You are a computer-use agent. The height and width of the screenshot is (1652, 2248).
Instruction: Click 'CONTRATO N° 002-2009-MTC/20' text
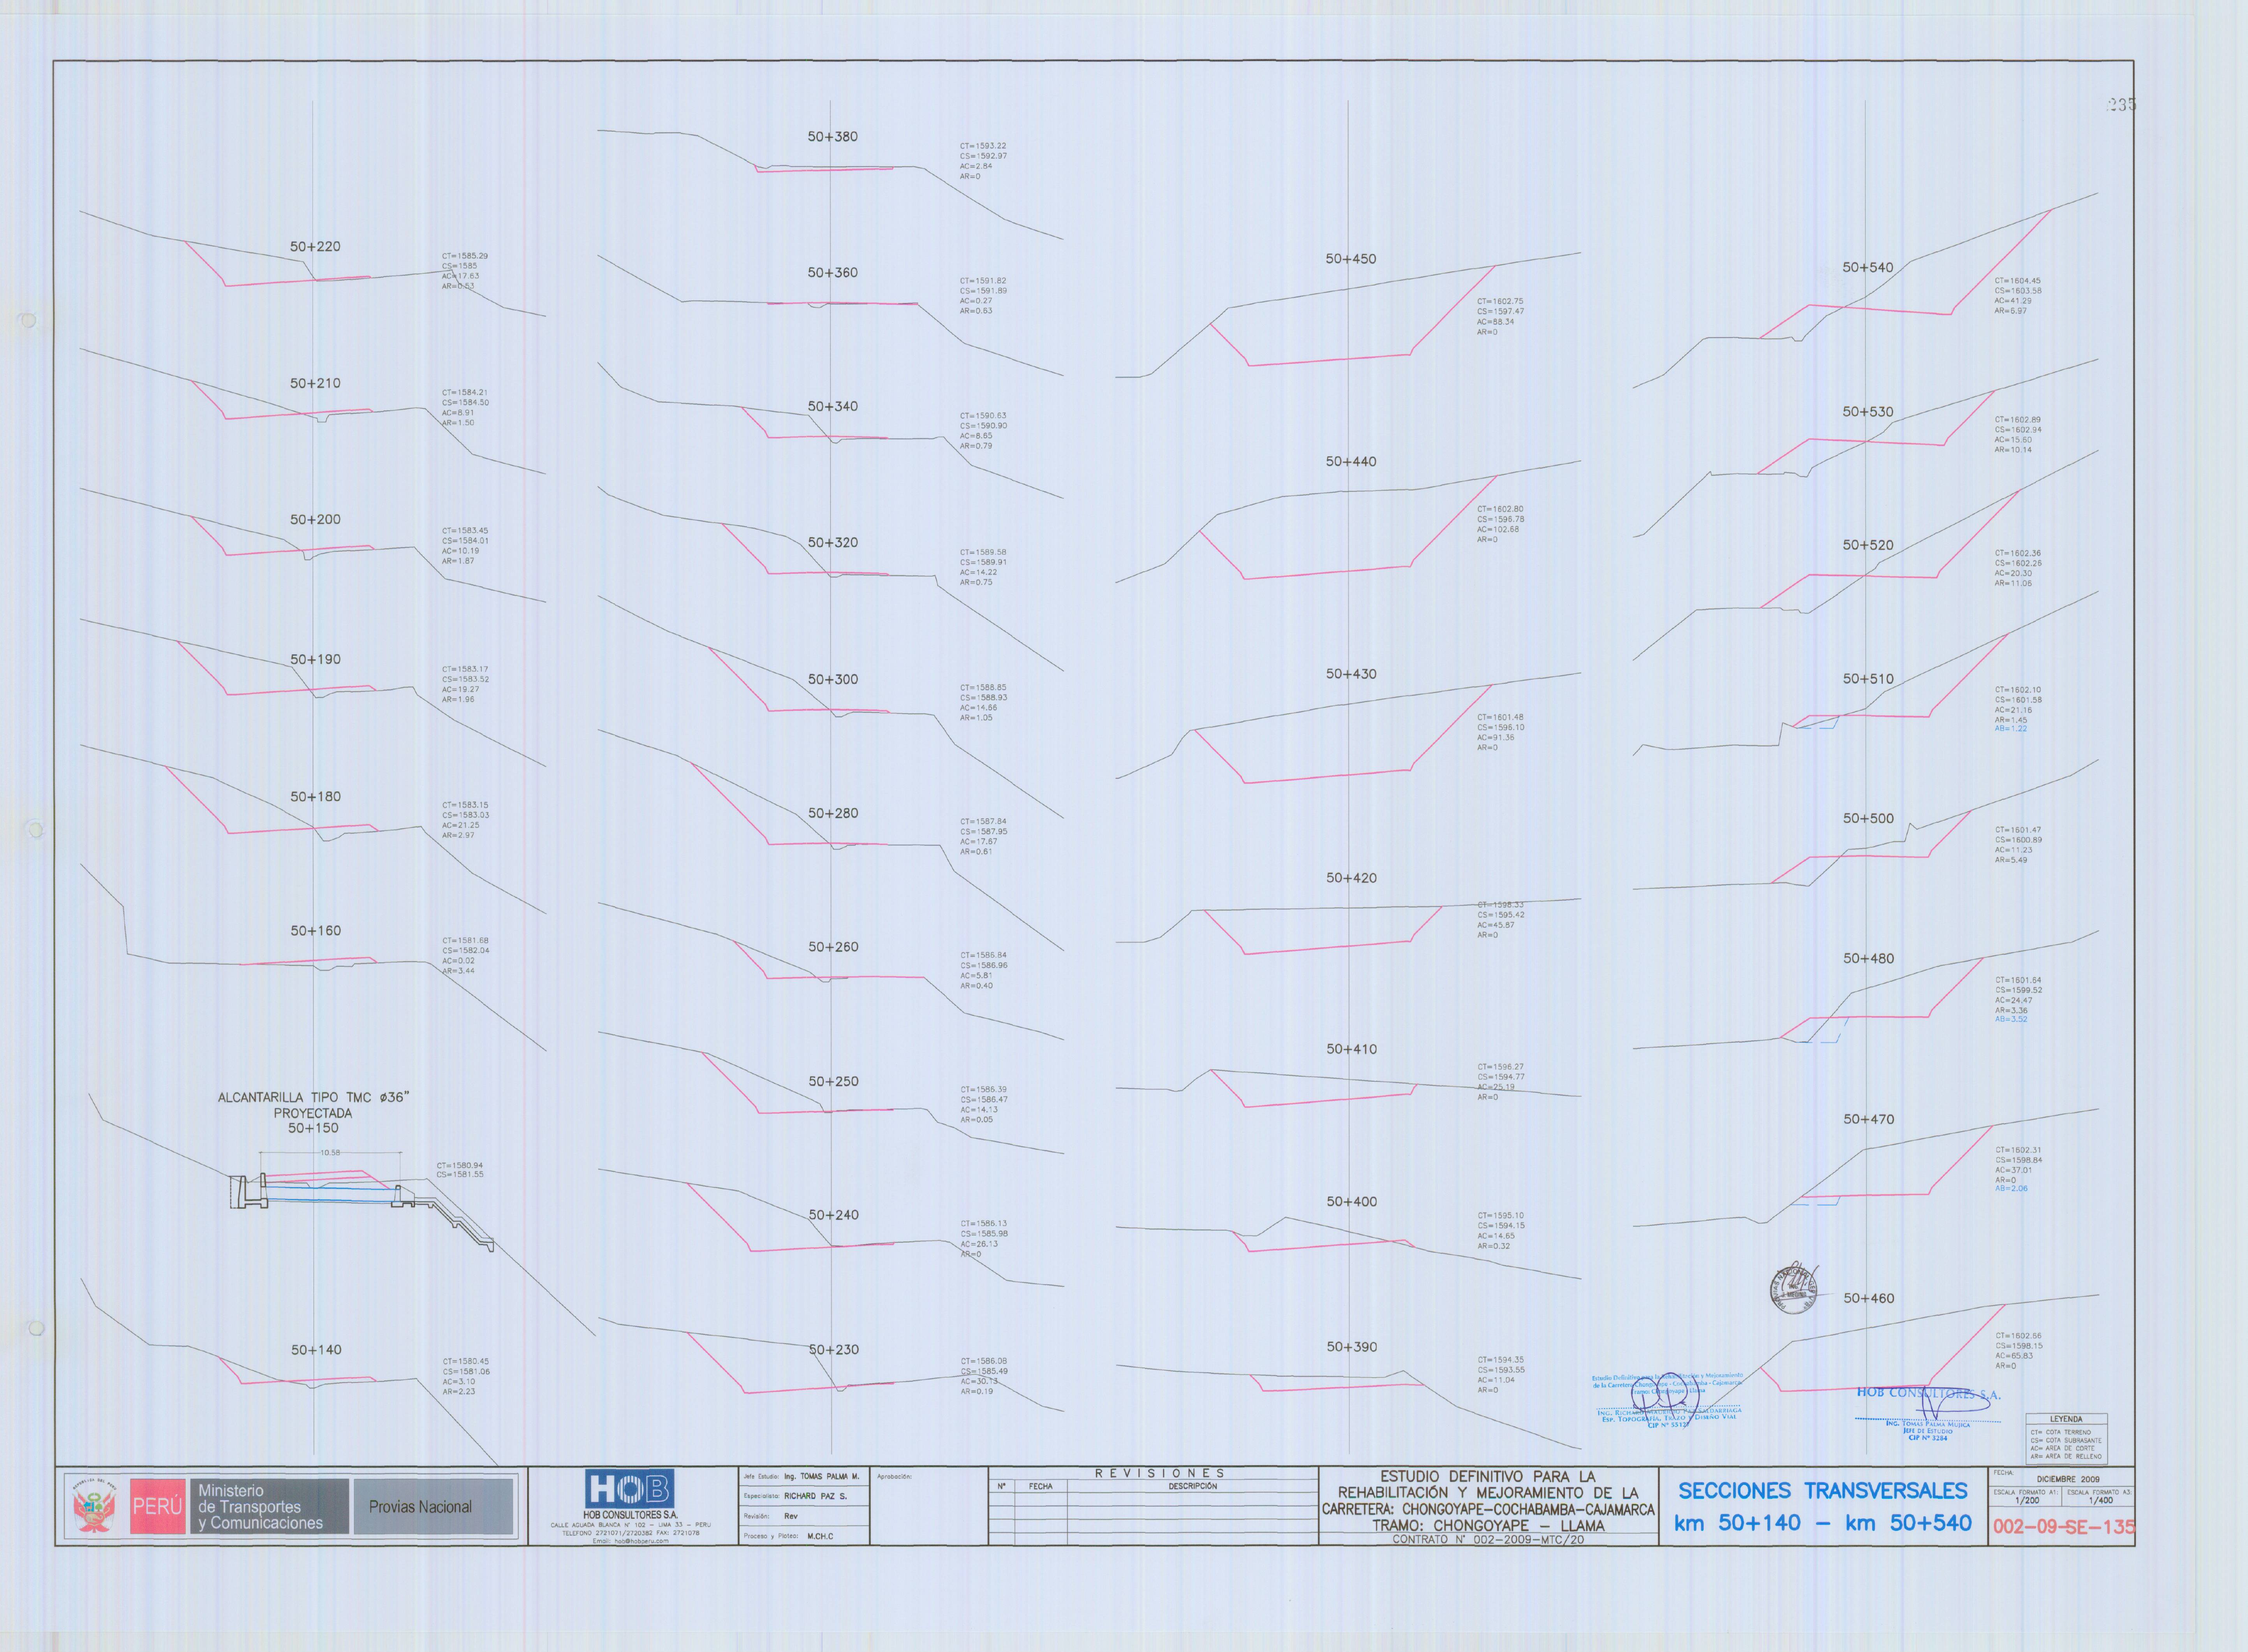coord(1488,1539)
